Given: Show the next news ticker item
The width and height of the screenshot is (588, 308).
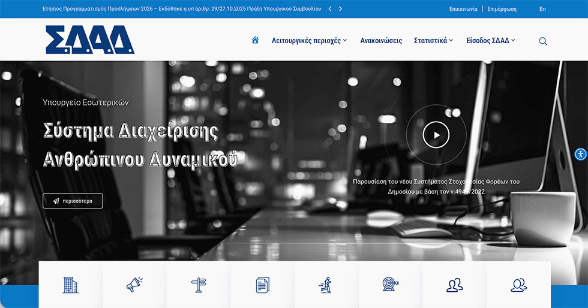Looking at the screenshot, I should pyautogui.click(x=341, y=9).
